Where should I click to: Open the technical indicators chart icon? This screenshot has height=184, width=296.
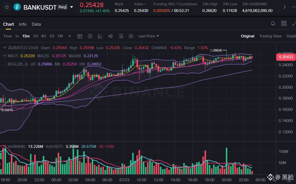coord(100,36)
